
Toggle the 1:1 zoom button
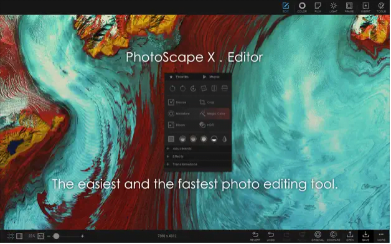click(40, 237)
